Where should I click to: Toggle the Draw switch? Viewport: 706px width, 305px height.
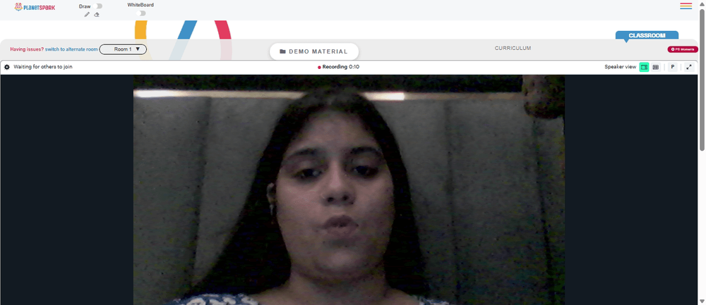pos(99,6)
